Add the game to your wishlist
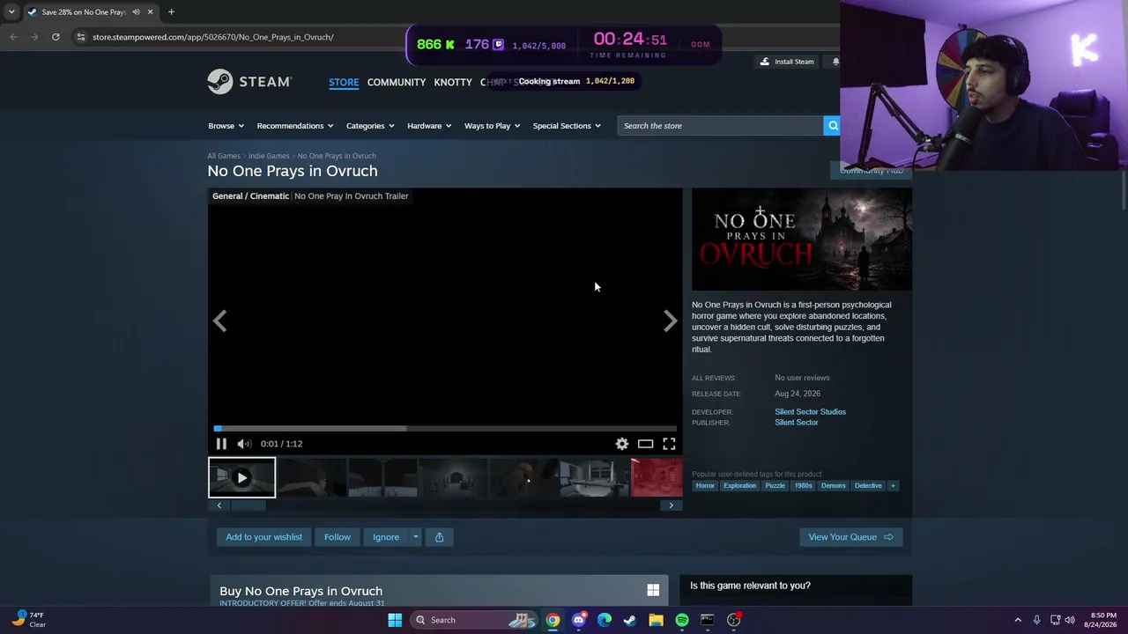This screenshot has height=634, width=1128. pos(263,537)
